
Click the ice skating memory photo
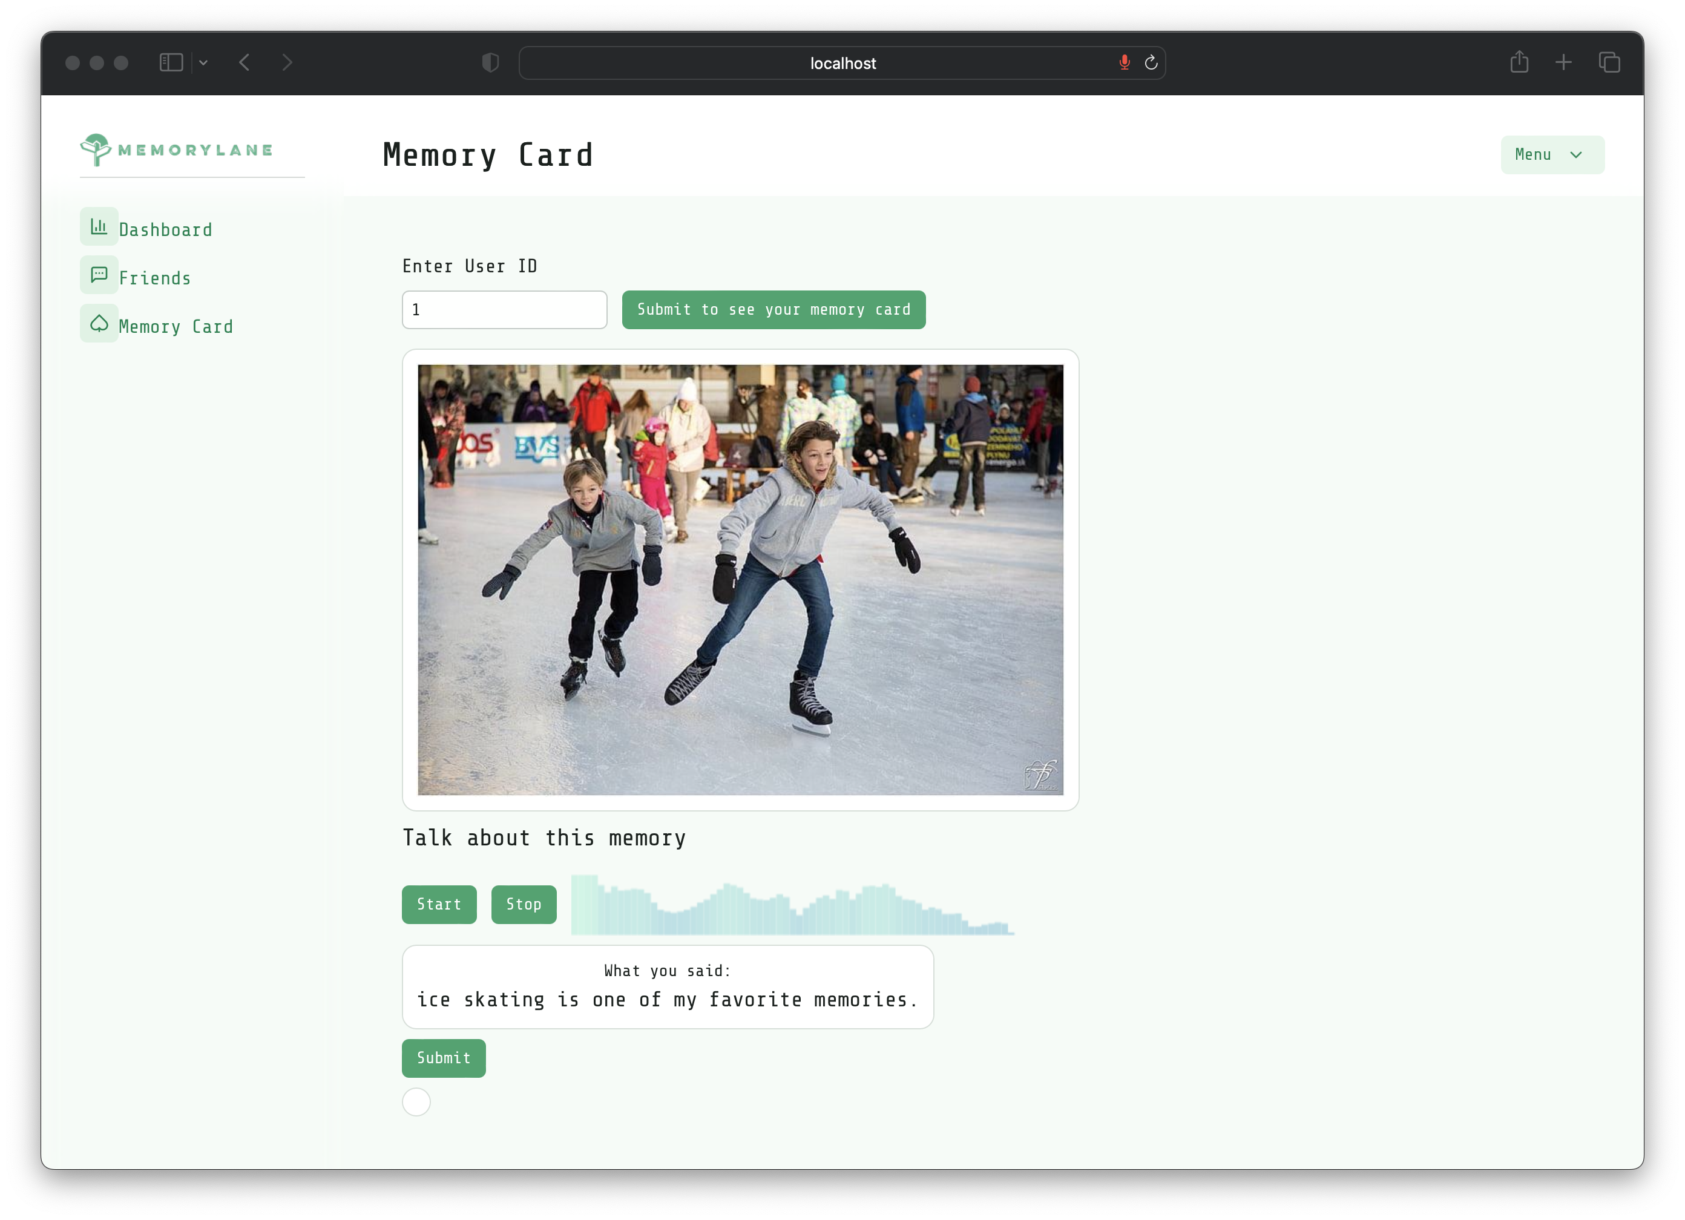coord(740,580)
